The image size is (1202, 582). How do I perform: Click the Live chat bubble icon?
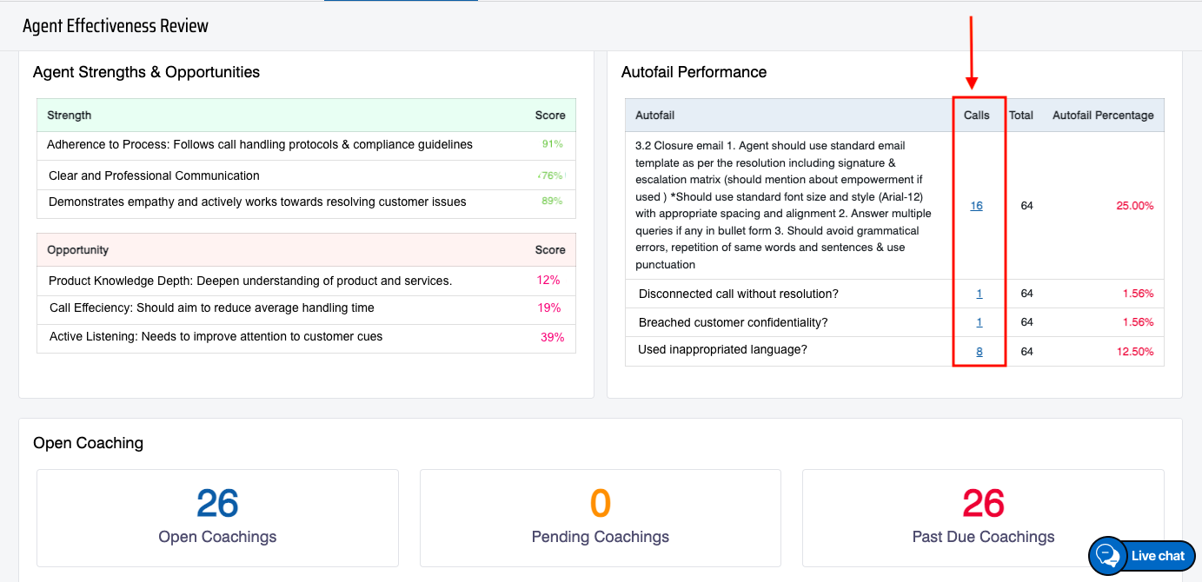tap(1107, 556)
